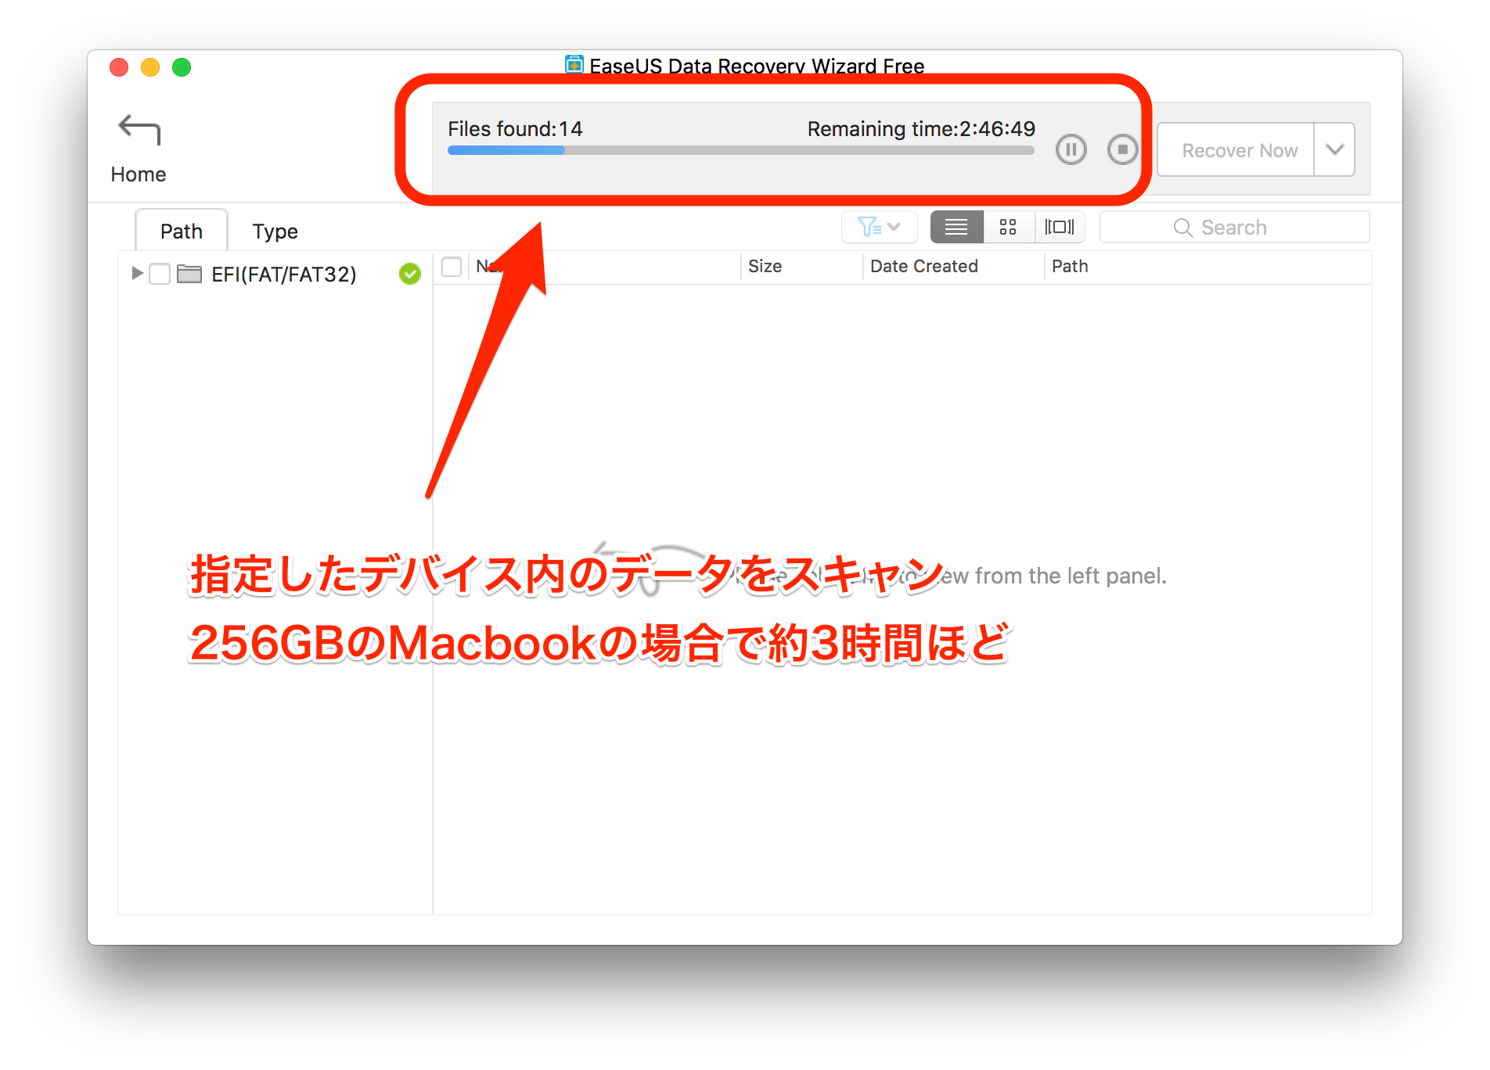Check the EFI(FAT/FAT32) checkbox

coord(160,274)
